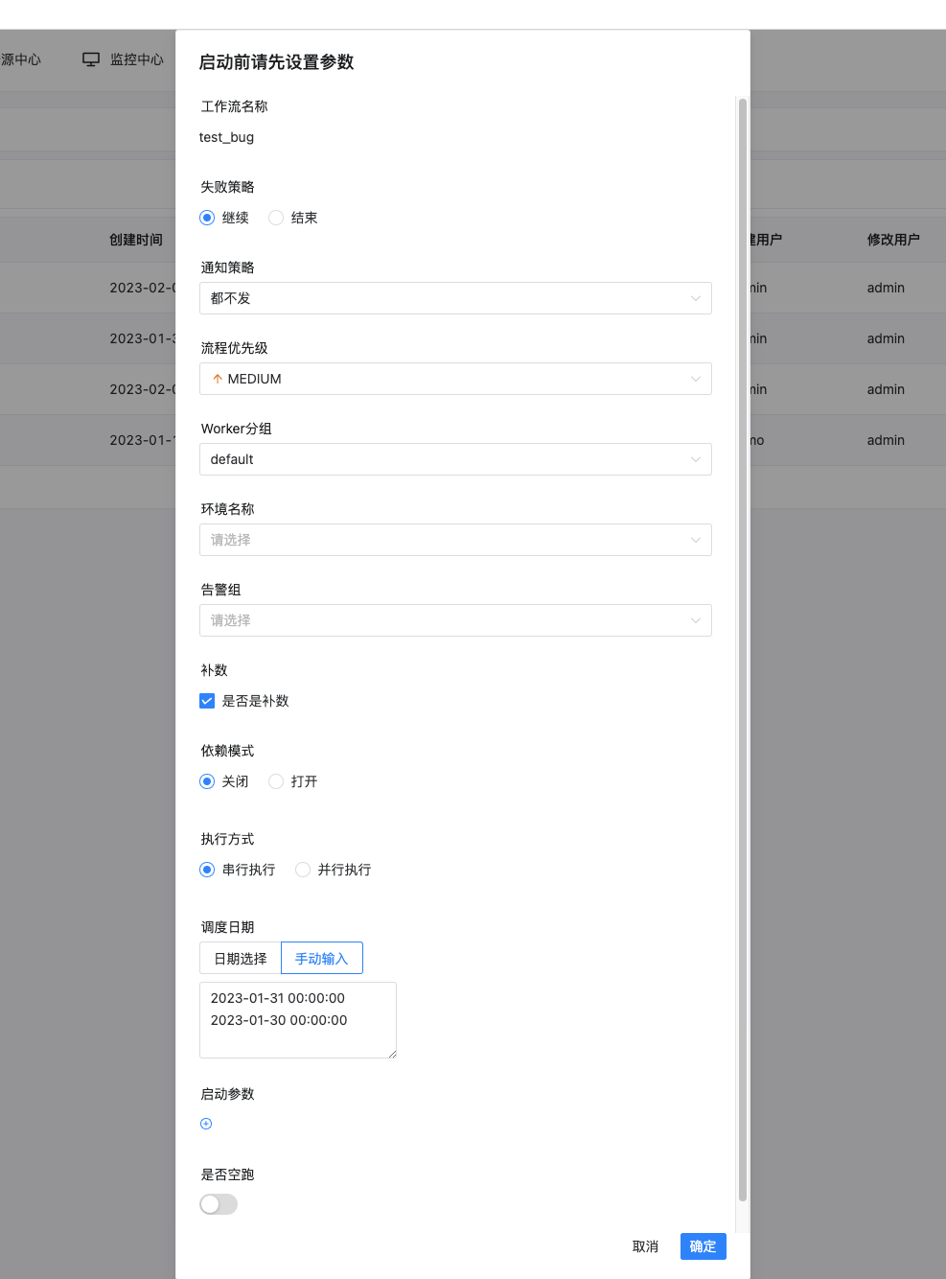Screen dimensions: 946x1279
Task: Switch to 日期选择 tab
Action: pos(241,959)
